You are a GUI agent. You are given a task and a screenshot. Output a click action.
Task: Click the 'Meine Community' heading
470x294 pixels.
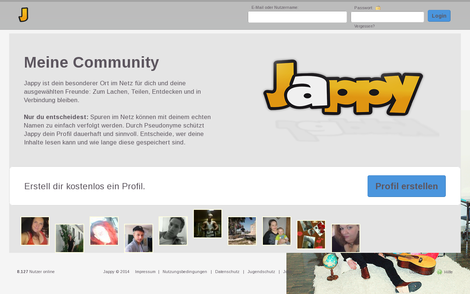[91, 62]
